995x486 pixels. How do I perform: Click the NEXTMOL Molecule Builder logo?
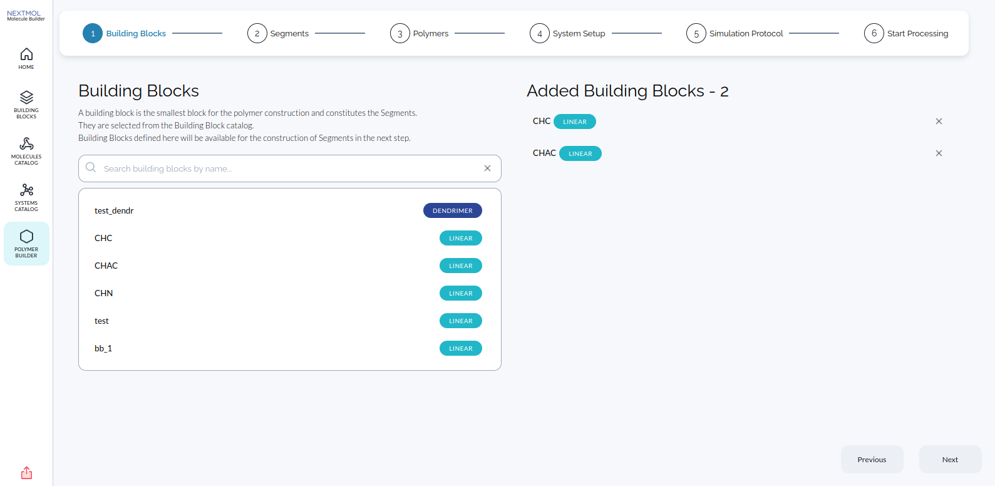(26, 16)
